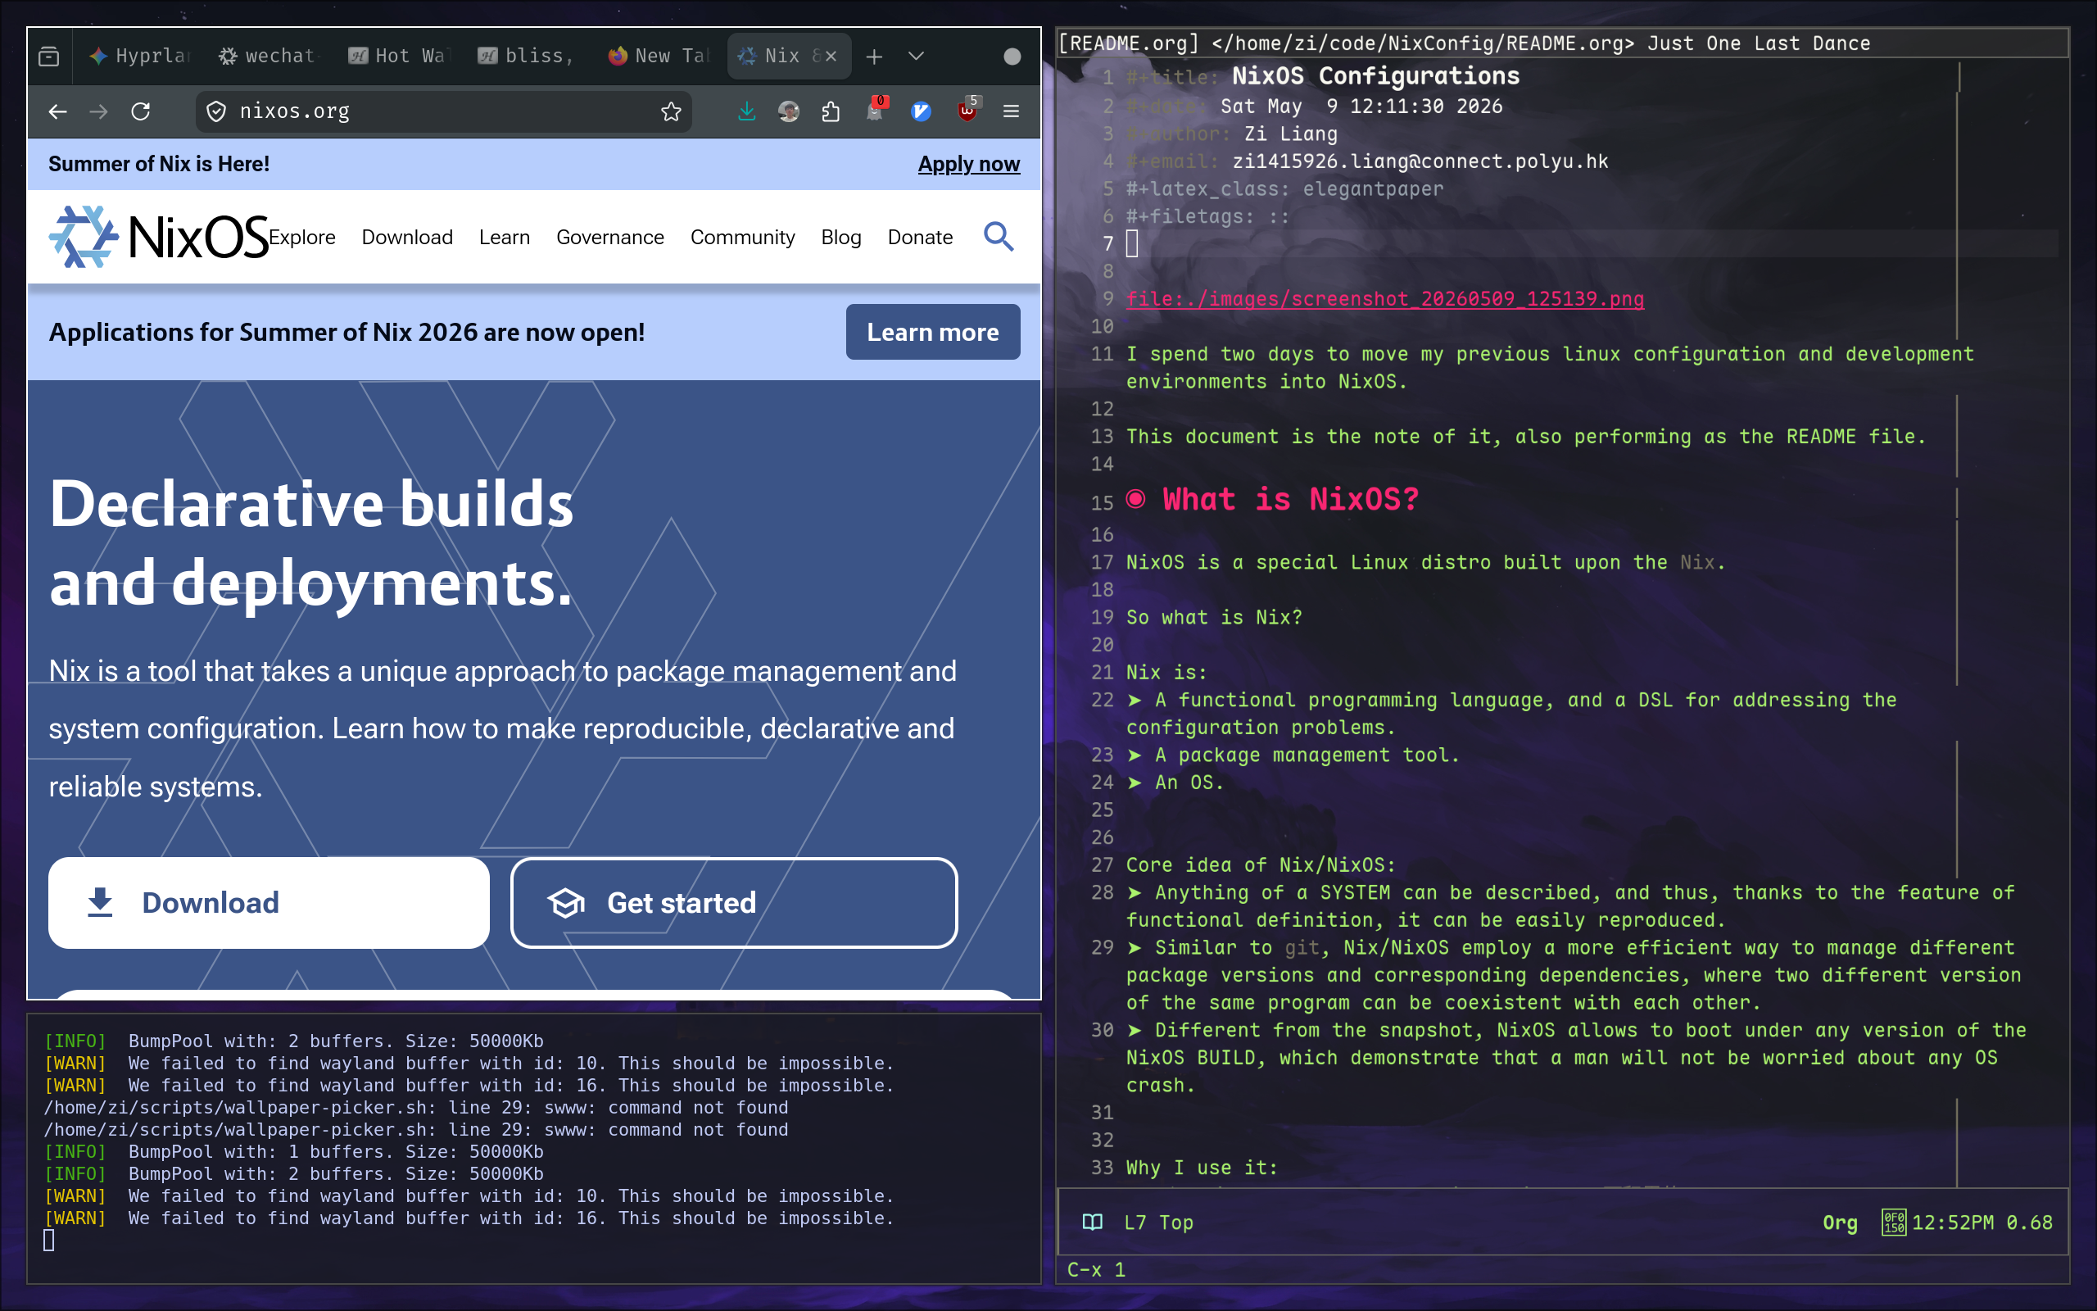Screen dimensions: 2097x1311
Task: Open the Download nav link
Action: click(x=407, y=237)
